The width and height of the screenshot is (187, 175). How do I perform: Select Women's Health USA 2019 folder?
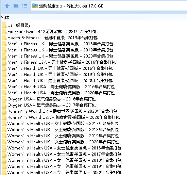[x=64, y=166]
